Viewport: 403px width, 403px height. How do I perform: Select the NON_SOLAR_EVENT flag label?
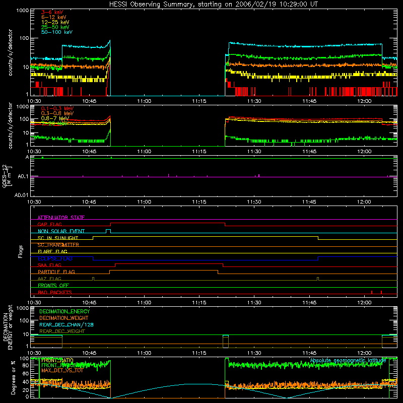click(x=61, y=231)
